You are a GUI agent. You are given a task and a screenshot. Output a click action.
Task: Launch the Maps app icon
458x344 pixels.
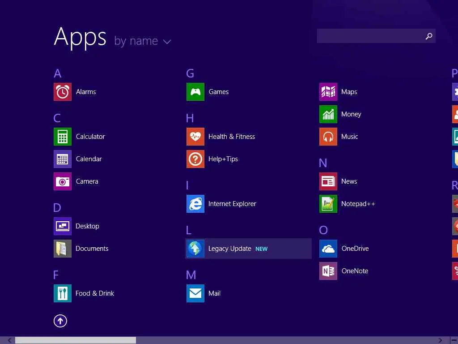[328, 92]
